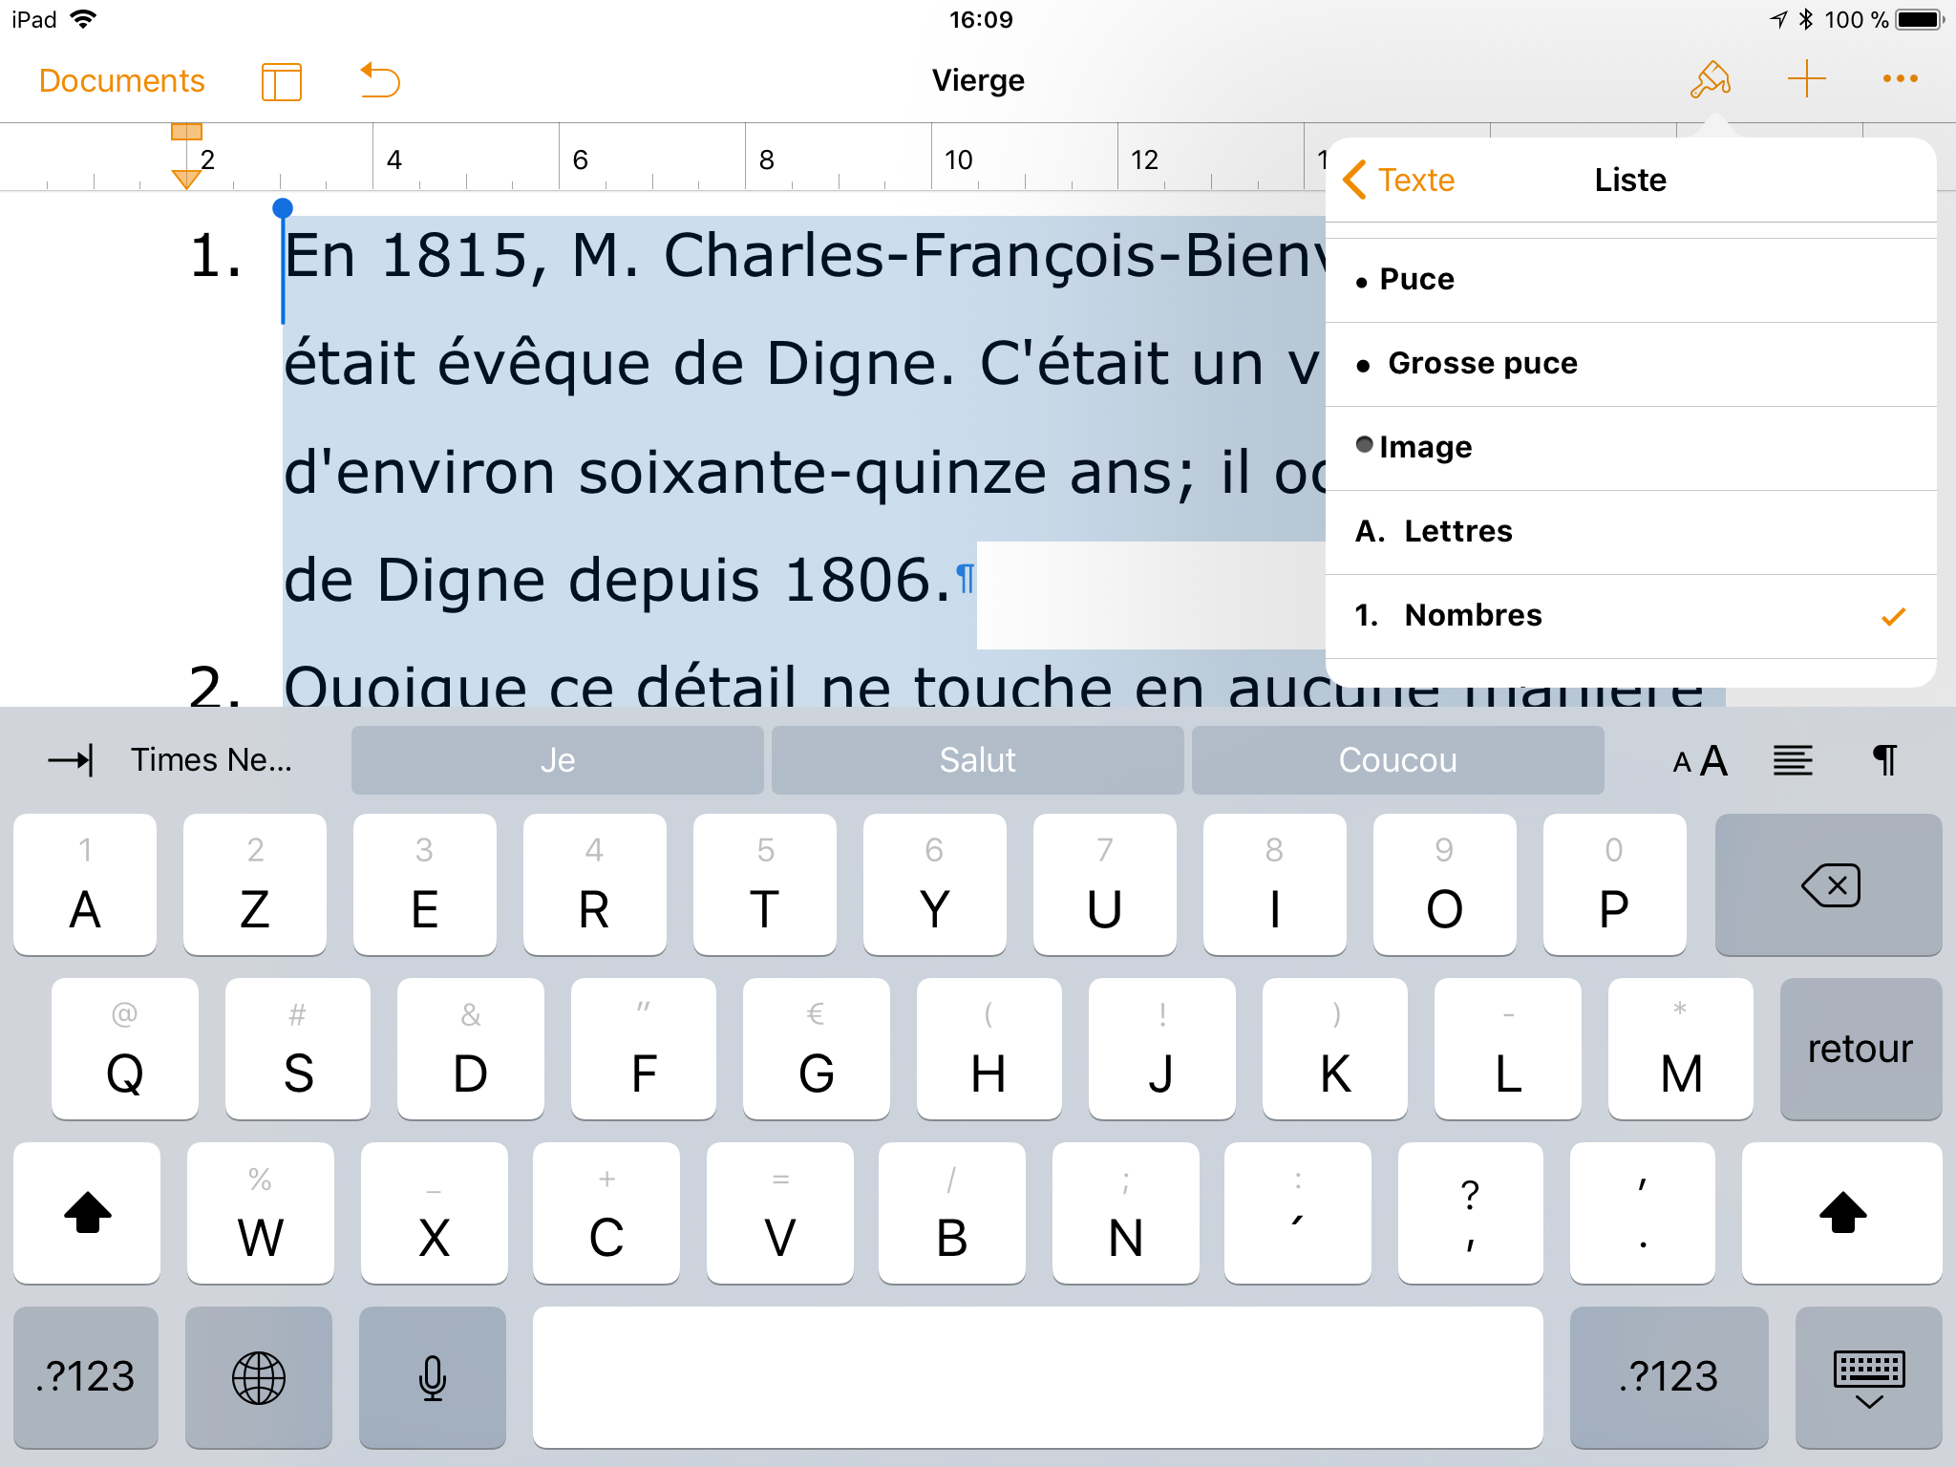The width and height of the screenshot is (1956, 1467).
Task: Tap the text alignment icon
Action: [1793, 761]
